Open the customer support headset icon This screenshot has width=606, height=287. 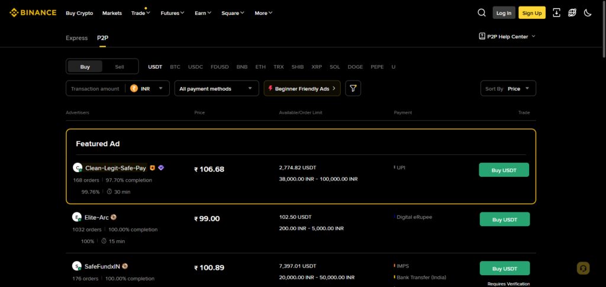(x=583, y=268)
